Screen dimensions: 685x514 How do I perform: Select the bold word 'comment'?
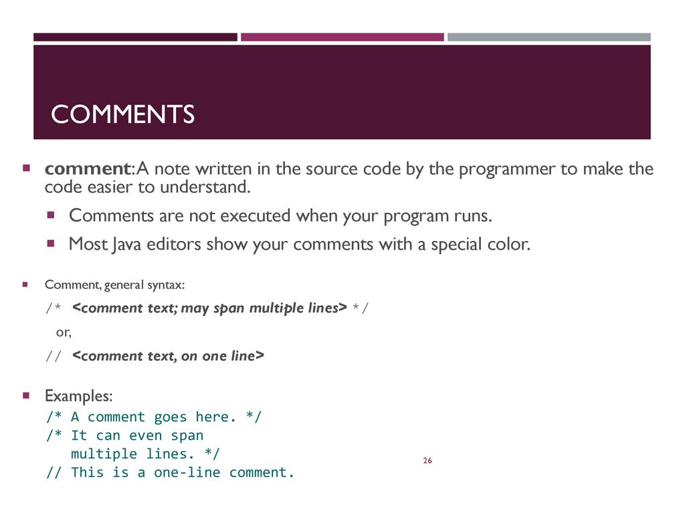88,169
